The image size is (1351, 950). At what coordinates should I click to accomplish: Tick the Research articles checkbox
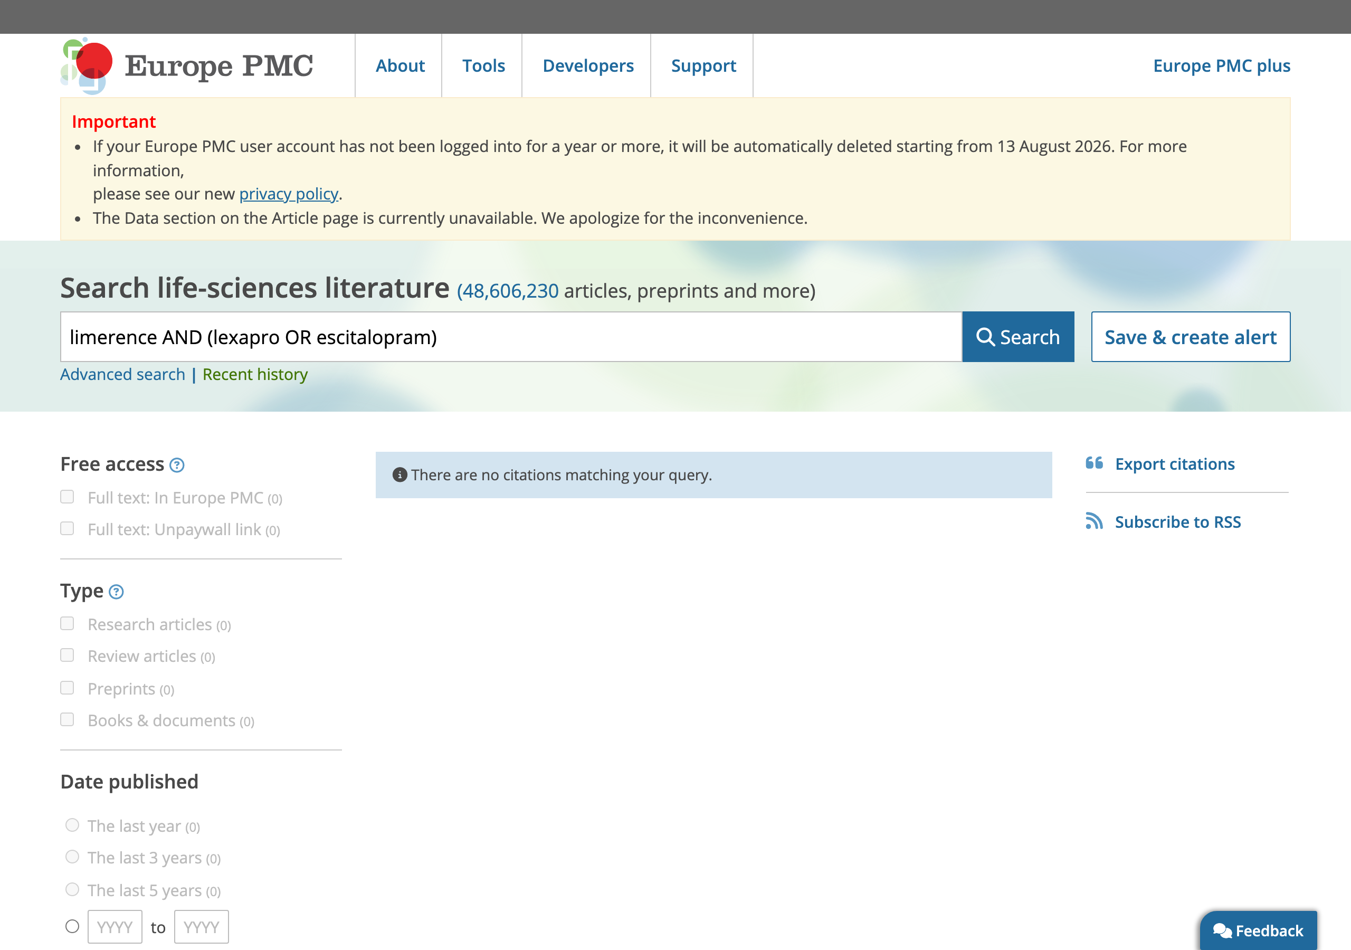(x=67, y=623)
